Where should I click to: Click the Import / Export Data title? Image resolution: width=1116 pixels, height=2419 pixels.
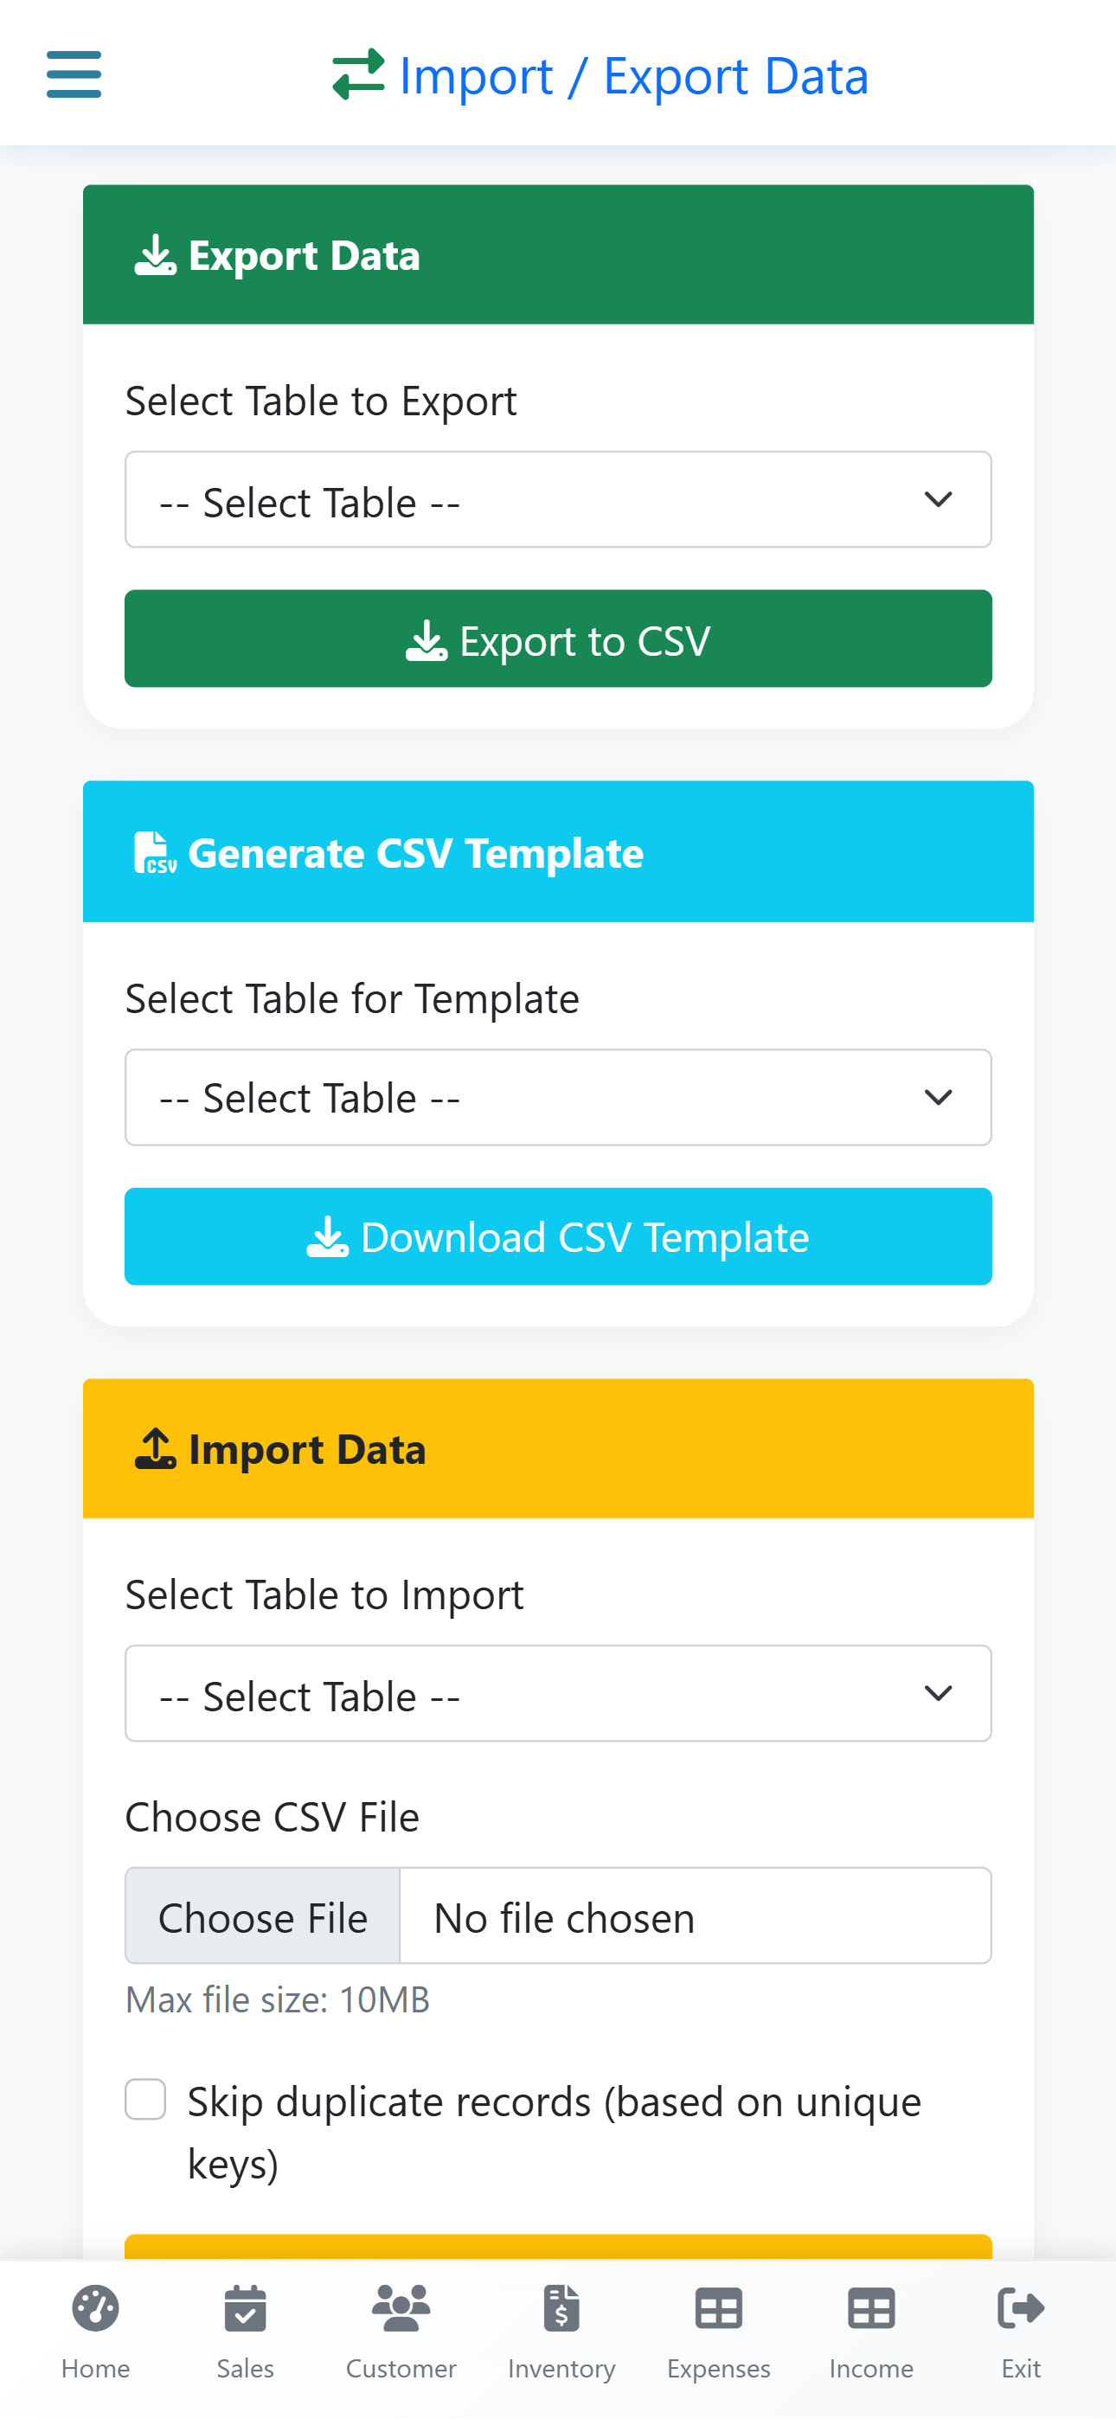(633, 75)
